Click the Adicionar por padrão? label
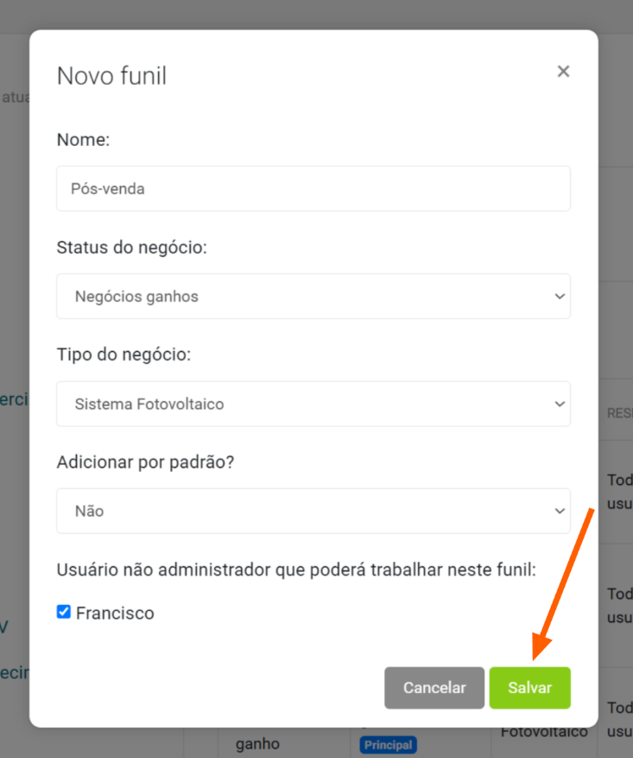 coord(145,462)
